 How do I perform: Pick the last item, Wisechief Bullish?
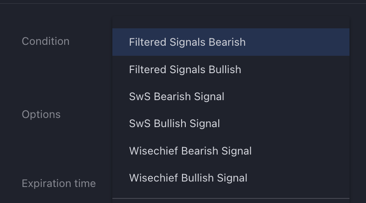coord(188,178)
